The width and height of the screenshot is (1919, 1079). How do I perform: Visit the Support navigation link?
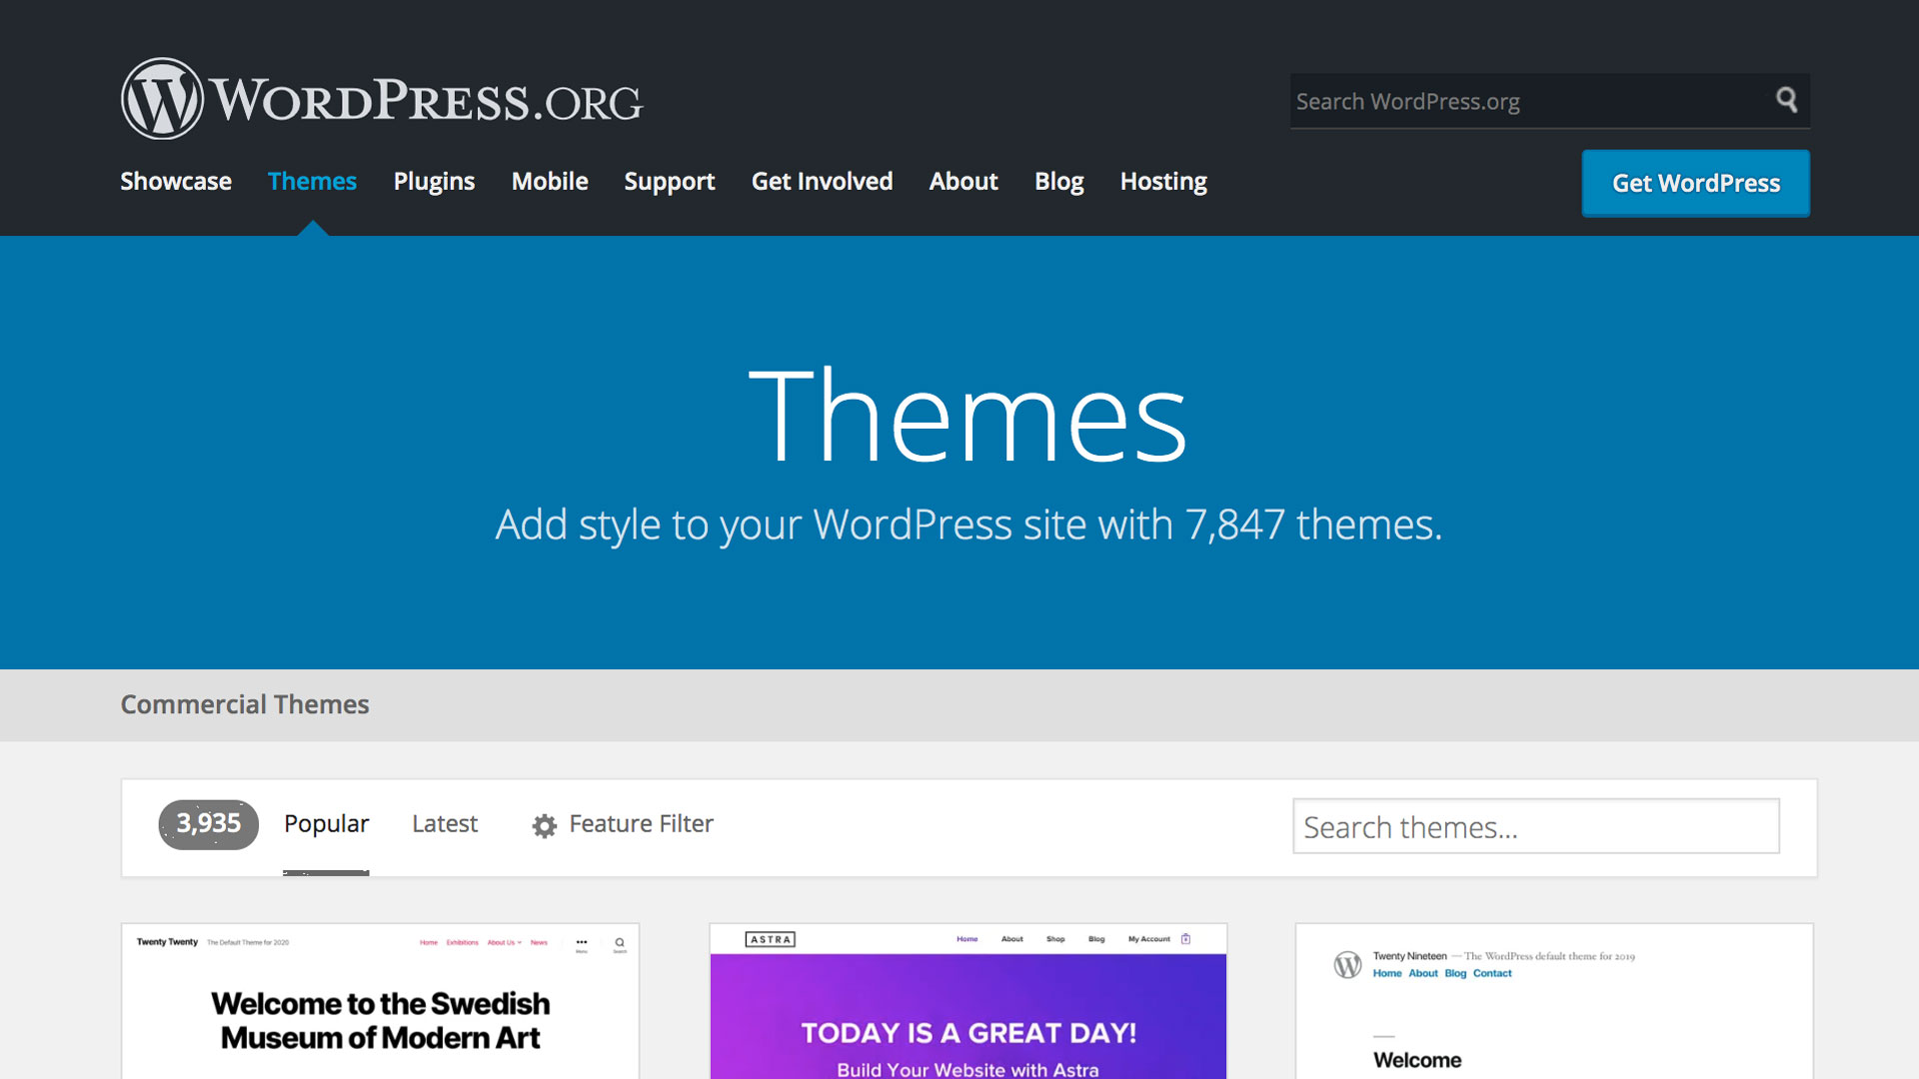click(670, 181)
